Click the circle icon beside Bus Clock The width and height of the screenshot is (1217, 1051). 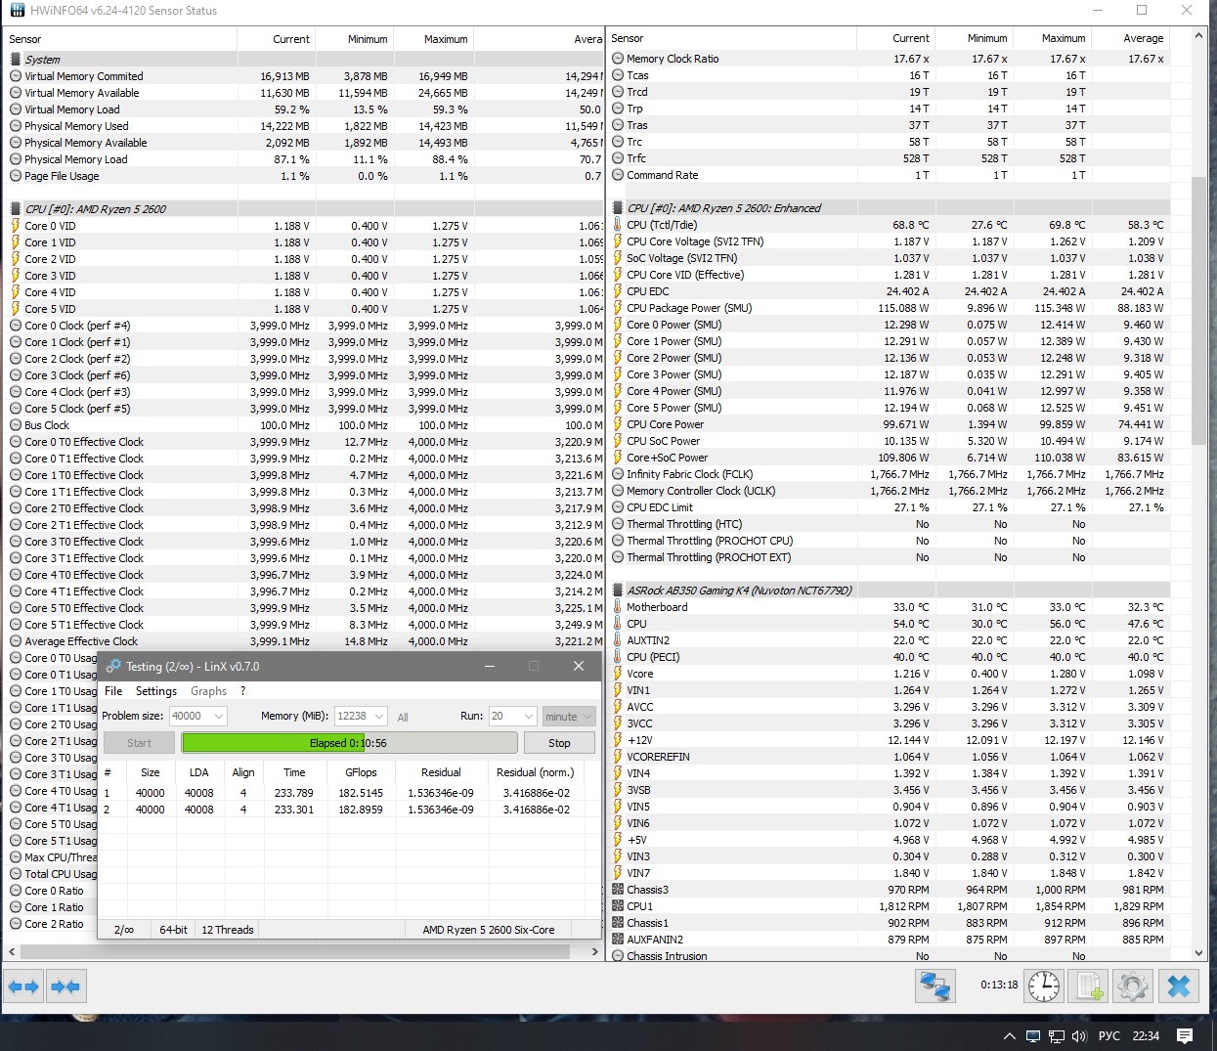[16, 425]
